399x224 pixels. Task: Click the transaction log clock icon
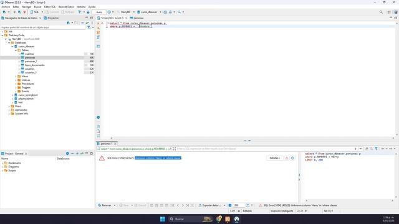(x=109, y=12)
